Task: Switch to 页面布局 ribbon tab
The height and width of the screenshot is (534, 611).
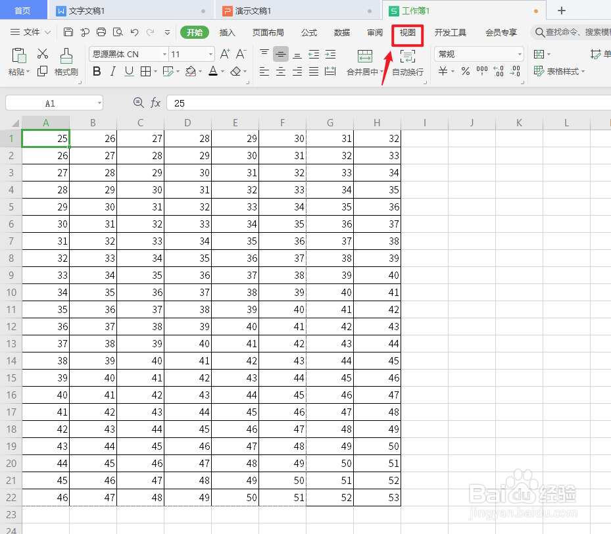Action: tap(268, 32)
